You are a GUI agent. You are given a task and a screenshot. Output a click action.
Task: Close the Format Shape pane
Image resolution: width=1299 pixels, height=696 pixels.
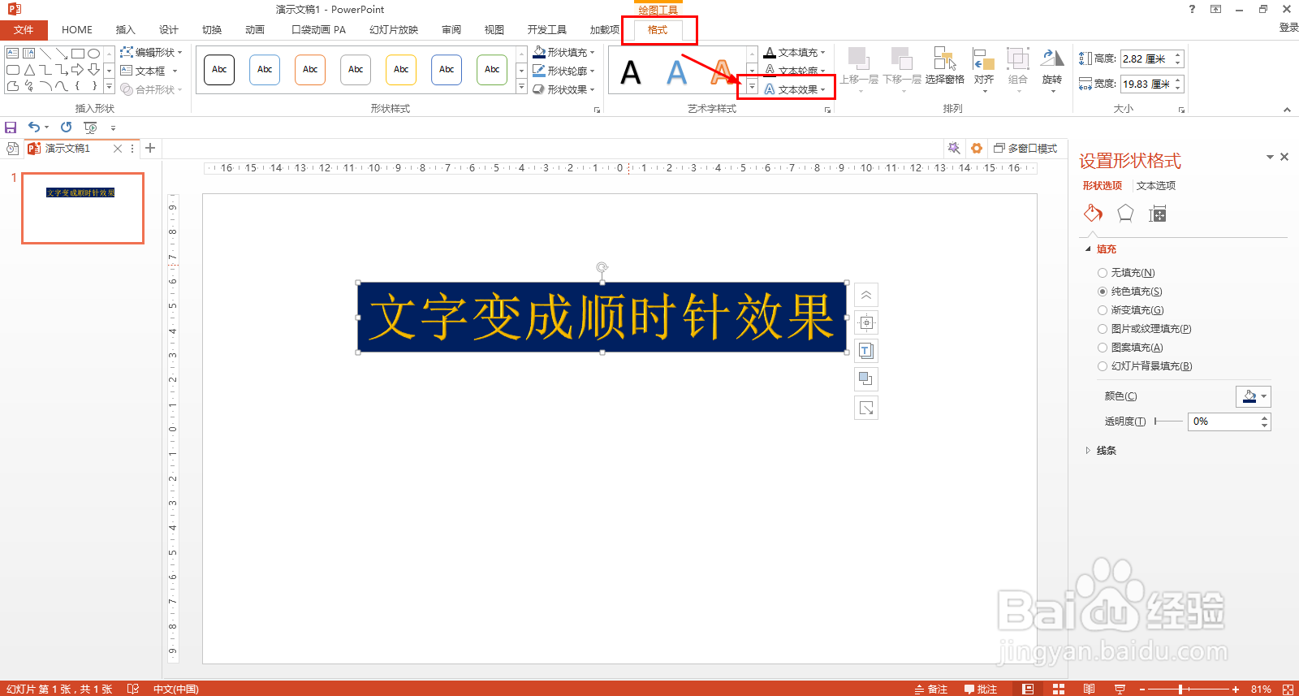1284,157
